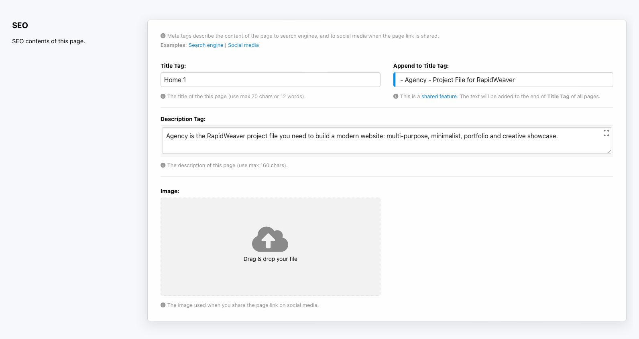The image size is (639, 339).
Task: Click the blue shared indicator bar on Append field
Action: point(395,80)
